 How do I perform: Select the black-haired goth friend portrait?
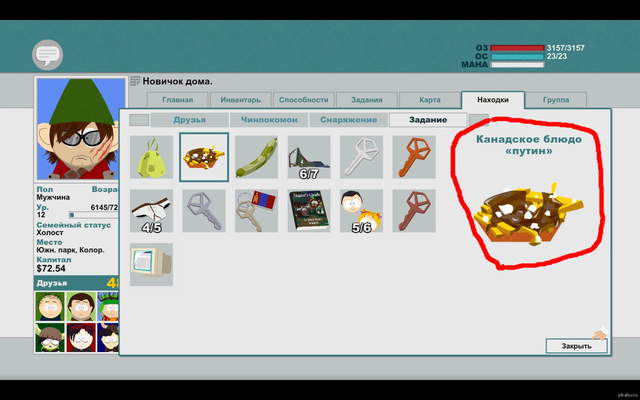coord(81,338)
